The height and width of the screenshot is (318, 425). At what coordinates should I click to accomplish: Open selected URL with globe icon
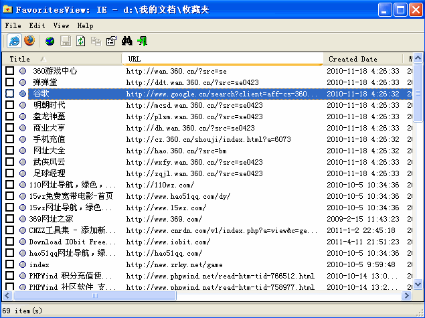[x=50, y=42]
